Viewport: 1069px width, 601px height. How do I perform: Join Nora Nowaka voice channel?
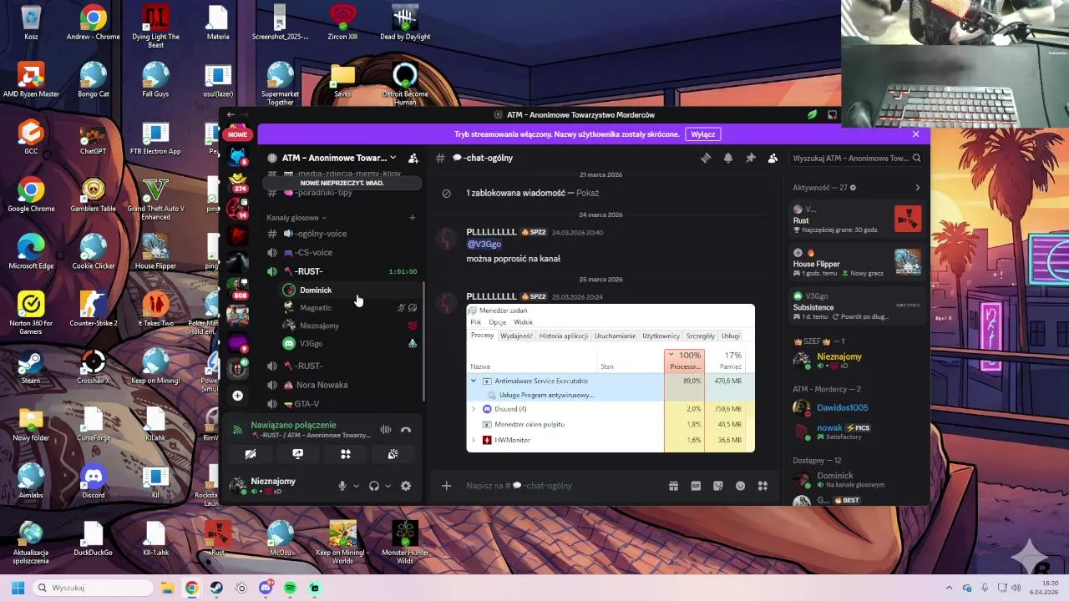point(342,385)
